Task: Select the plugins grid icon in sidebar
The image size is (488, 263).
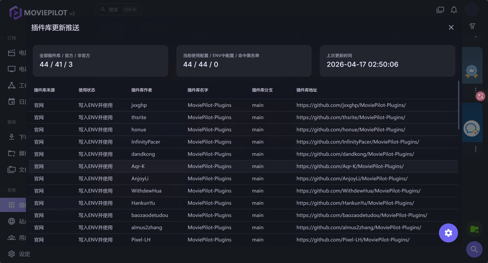Action: (x=11, y=205)
